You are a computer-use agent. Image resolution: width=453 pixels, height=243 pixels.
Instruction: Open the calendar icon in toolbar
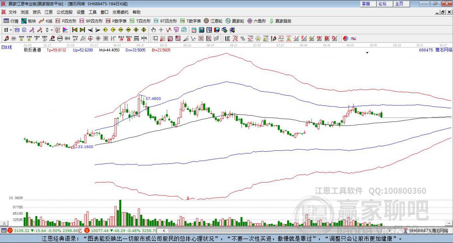194,30
